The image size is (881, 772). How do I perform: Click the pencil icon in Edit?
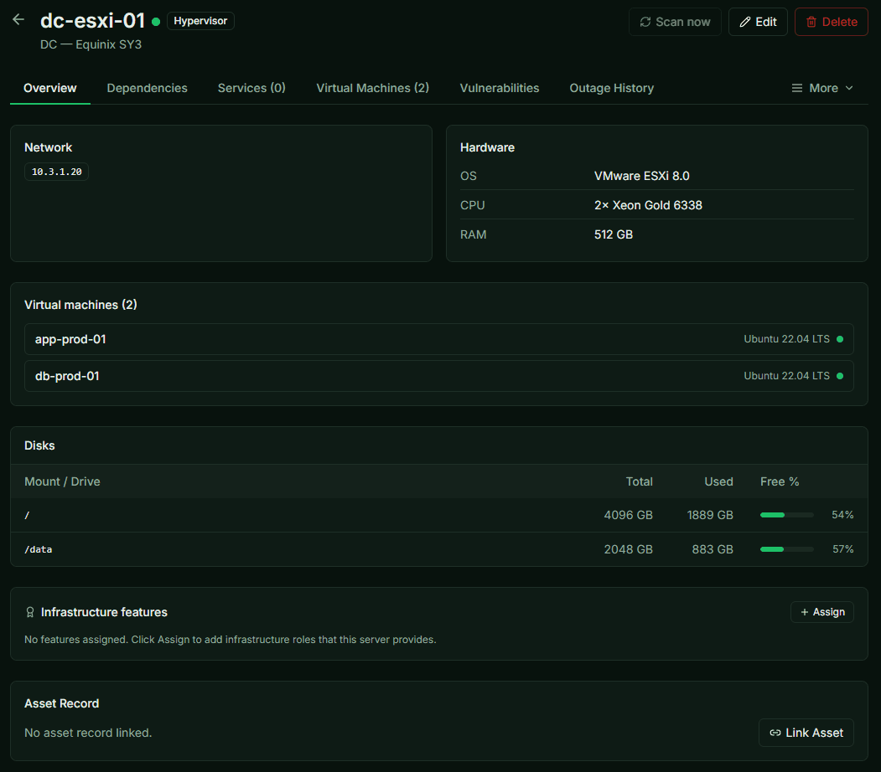(745, 22)
